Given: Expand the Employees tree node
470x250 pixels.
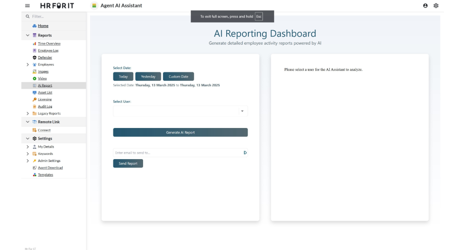Looking at the screenshot, I should 27,64.
